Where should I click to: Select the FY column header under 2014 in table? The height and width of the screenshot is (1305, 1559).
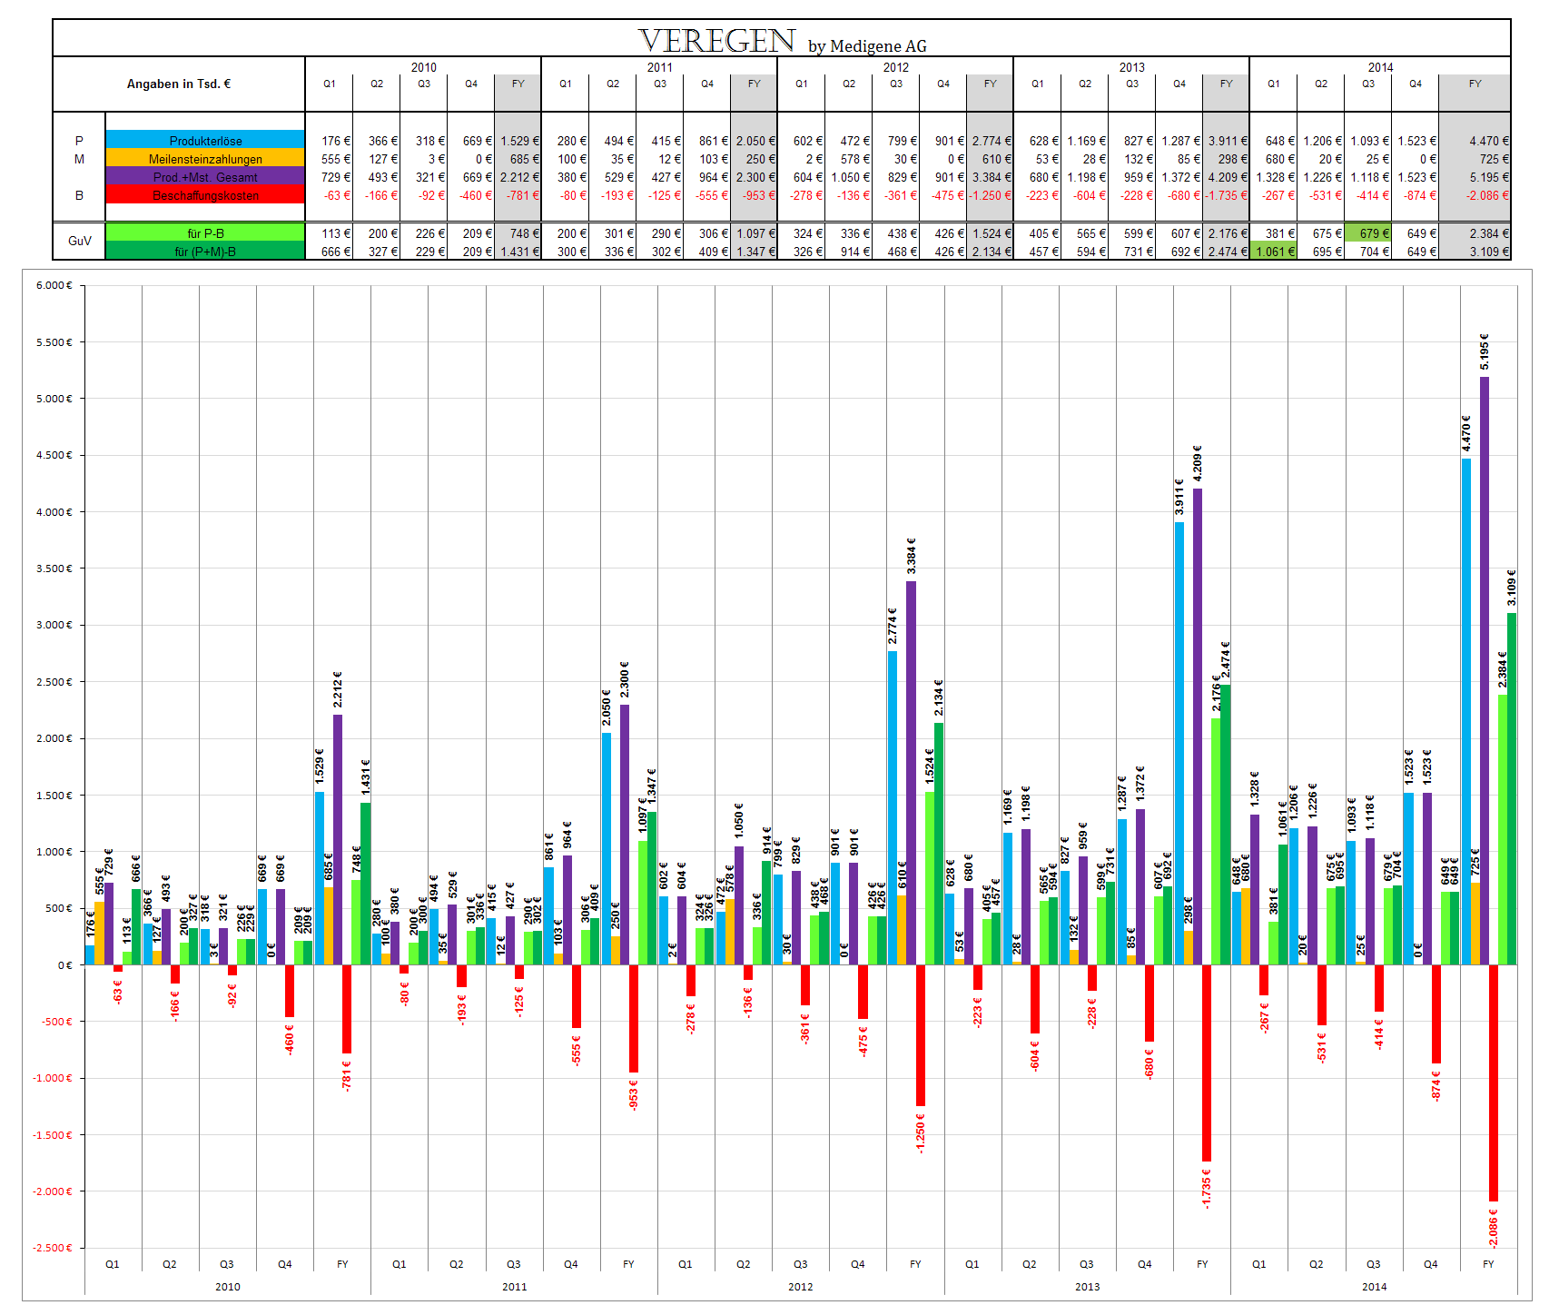pos(1475,84)
